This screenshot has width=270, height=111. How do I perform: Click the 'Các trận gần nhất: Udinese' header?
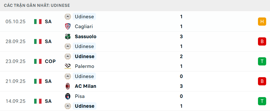[37, 5]
